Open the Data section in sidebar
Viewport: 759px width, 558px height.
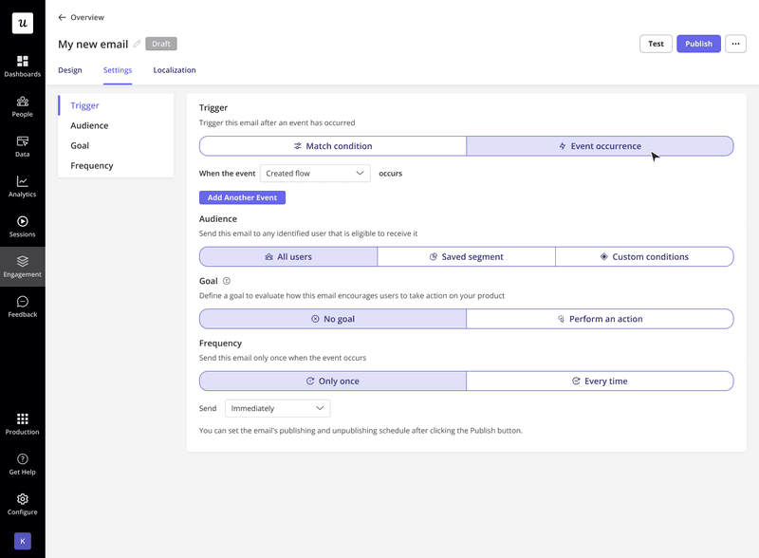(22, 146)
